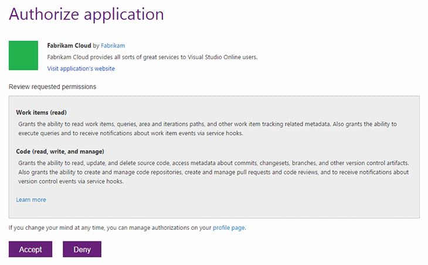Select the 'Work items (read)' permission title
The image size is (428, 265).
tap(41, 113)
